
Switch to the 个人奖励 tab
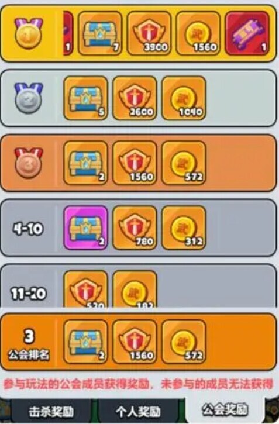[138, 412]
